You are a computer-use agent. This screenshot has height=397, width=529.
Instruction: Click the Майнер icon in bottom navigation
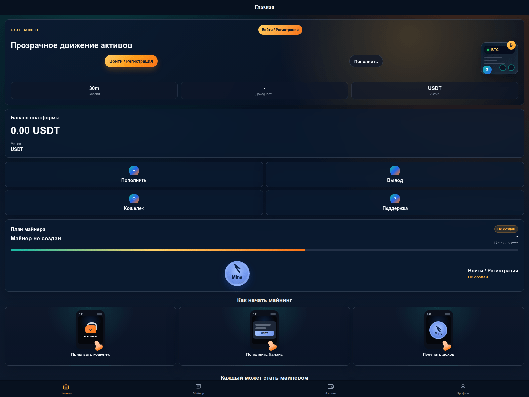tap(198, 386)
